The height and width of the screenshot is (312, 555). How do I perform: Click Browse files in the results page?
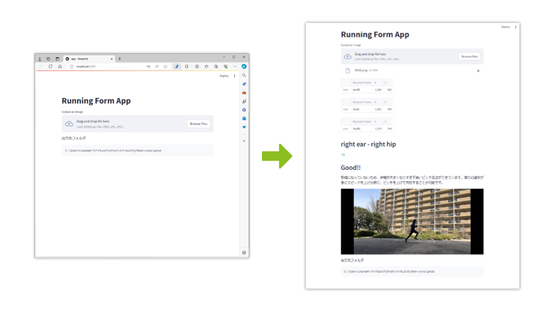469,57
